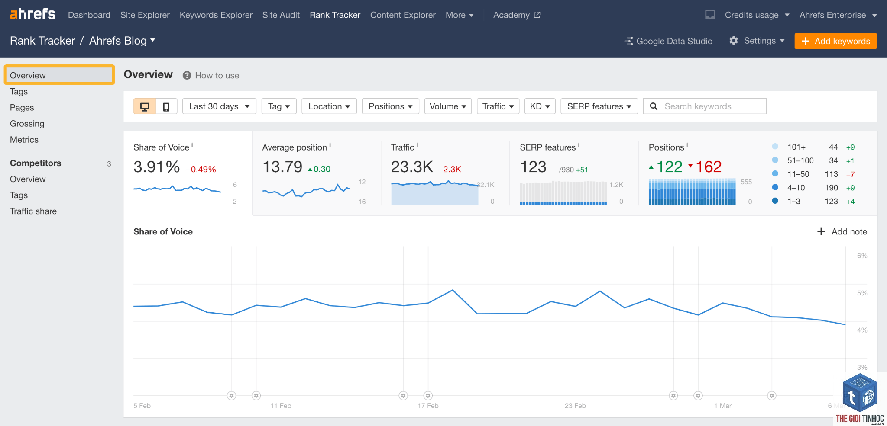Open Competitors Overview in the sidebar
Viewport: 887px width, 426px height.
pyautogui.click(x=28, y=179)
